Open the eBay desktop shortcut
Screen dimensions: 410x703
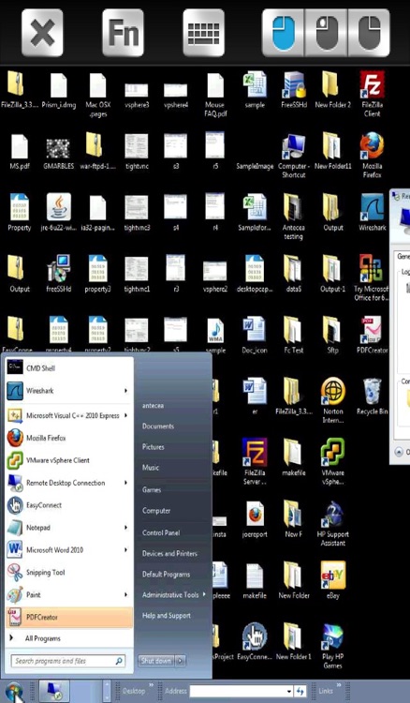[x=333, y=580]
